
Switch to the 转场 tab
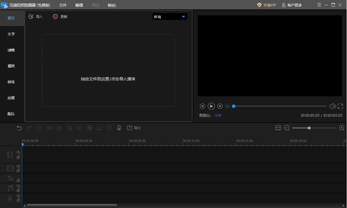pyautogui.click(x=11, y=82)
